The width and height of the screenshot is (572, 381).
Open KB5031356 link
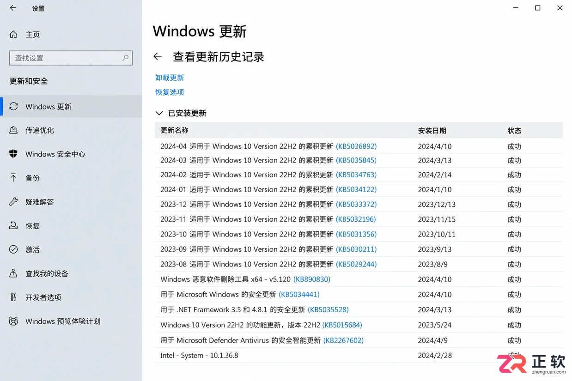click(x=356, y=234)
